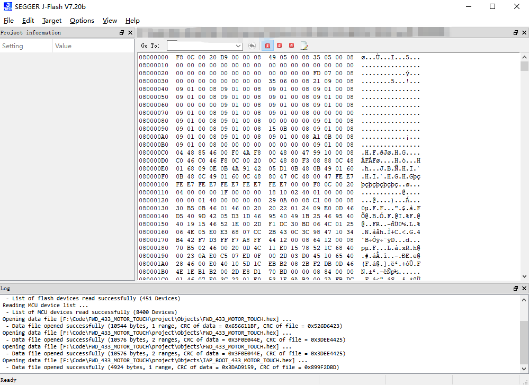This screenshot has width=529, height=385.
Task: Click Log panel scrollbar up arrow
Action: tap(524, 299)
